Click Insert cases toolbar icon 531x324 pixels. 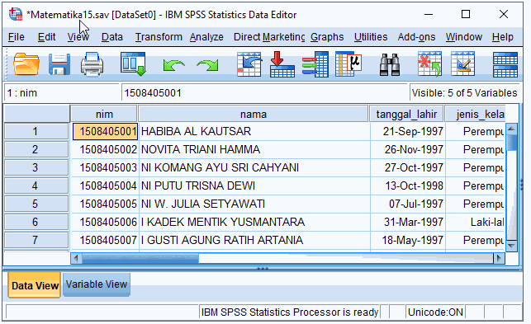pos(429,64)
